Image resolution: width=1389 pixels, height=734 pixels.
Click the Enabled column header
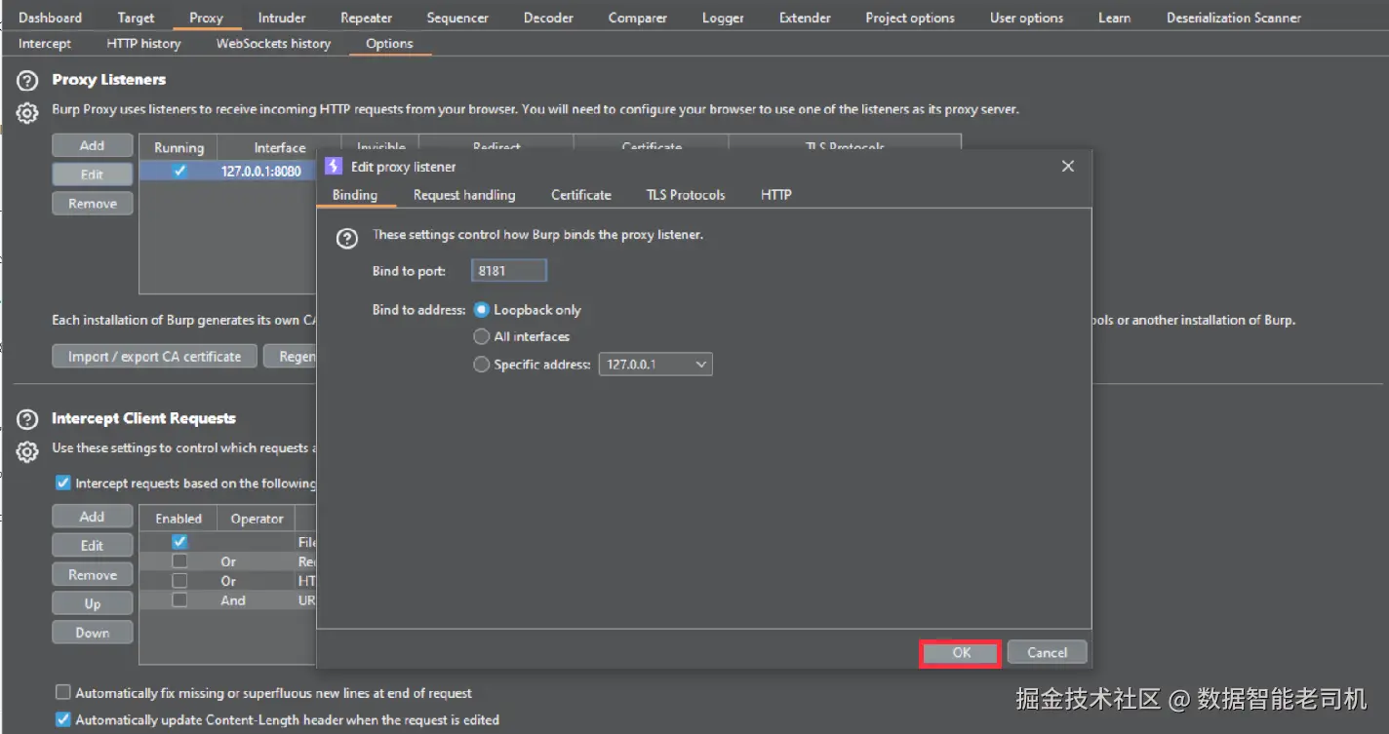179,519
